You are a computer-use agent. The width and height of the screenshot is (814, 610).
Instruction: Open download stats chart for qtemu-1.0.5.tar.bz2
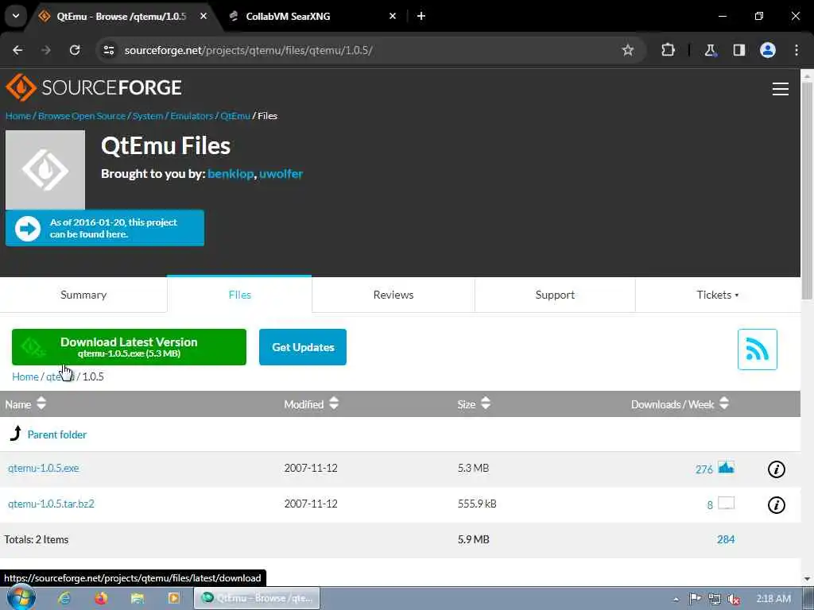[726, 503]
